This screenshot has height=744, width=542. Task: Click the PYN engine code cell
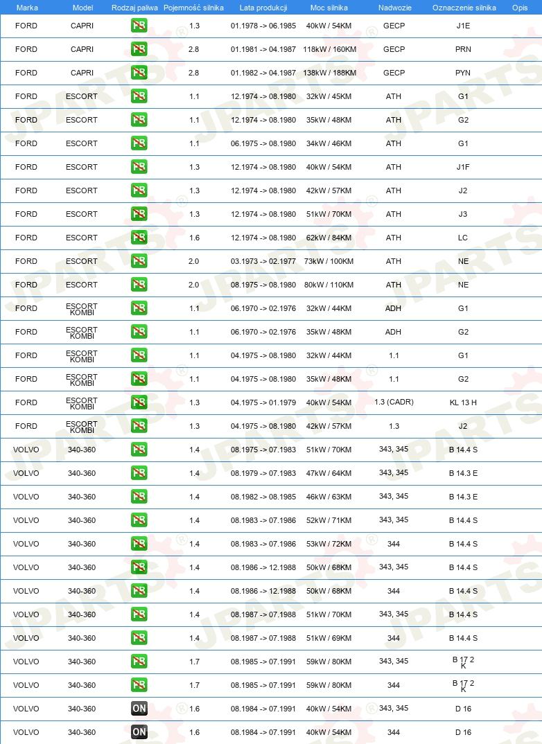coord(463,73)
